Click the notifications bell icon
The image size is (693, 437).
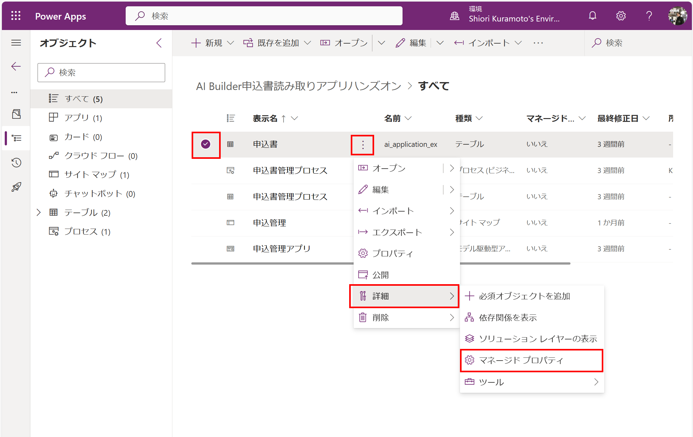tap(593, 16)
